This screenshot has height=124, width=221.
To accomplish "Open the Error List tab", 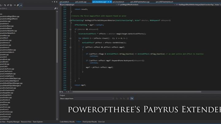I will 101,122.
